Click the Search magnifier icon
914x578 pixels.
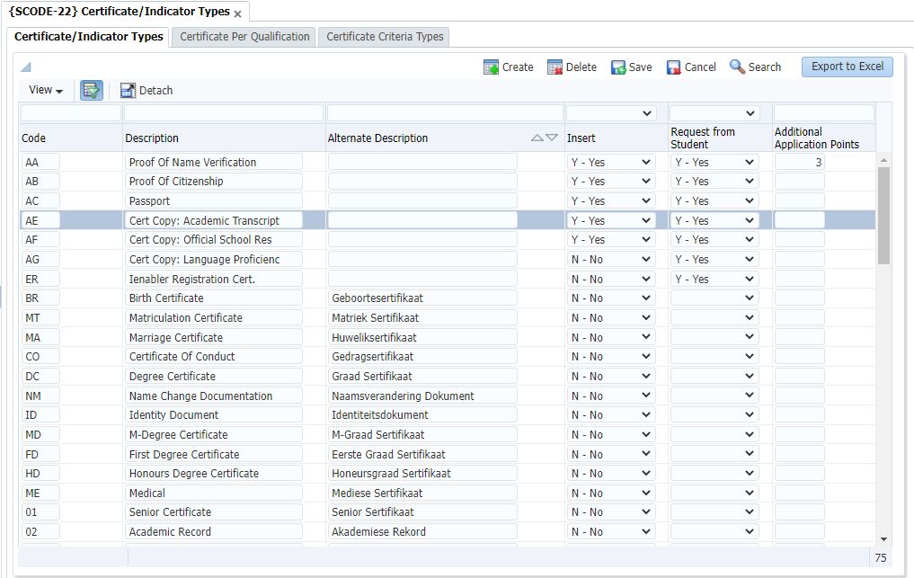coord(737,67)
